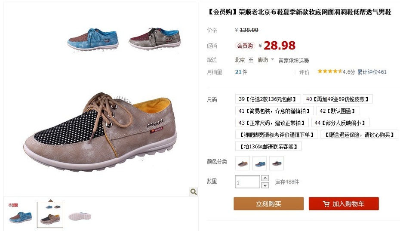Select the 【赠送退运保险，请放心购买】option

[x=360, y=135]
